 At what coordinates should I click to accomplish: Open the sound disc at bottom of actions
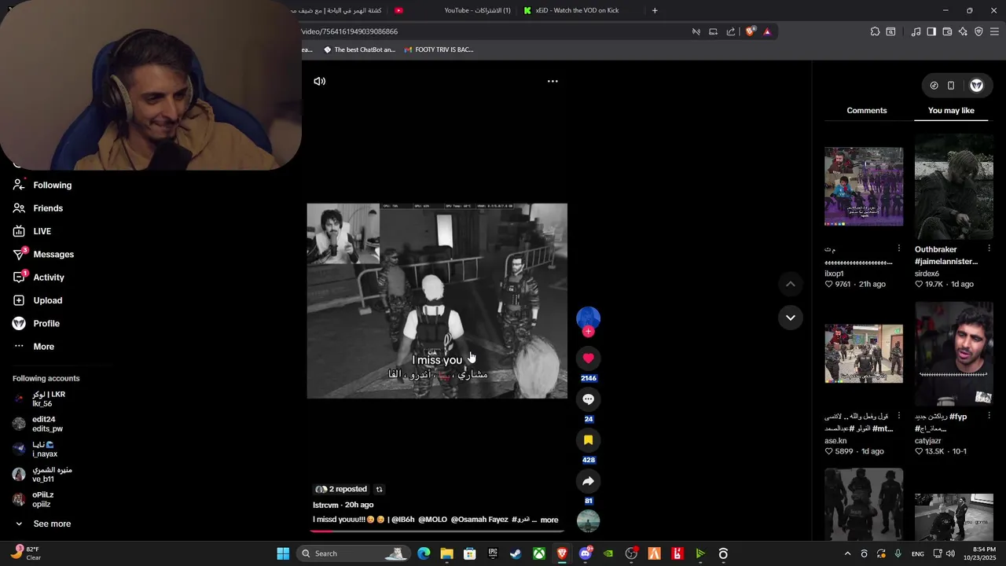pyautogui.click(x=588, y=520)
